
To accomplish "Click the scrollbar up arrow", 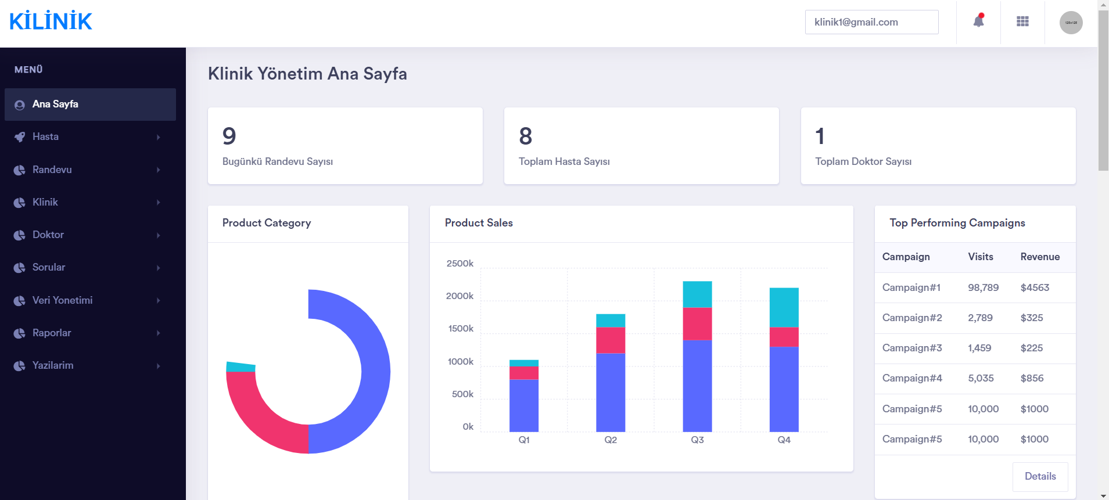I will click(x=1103, y=4).
